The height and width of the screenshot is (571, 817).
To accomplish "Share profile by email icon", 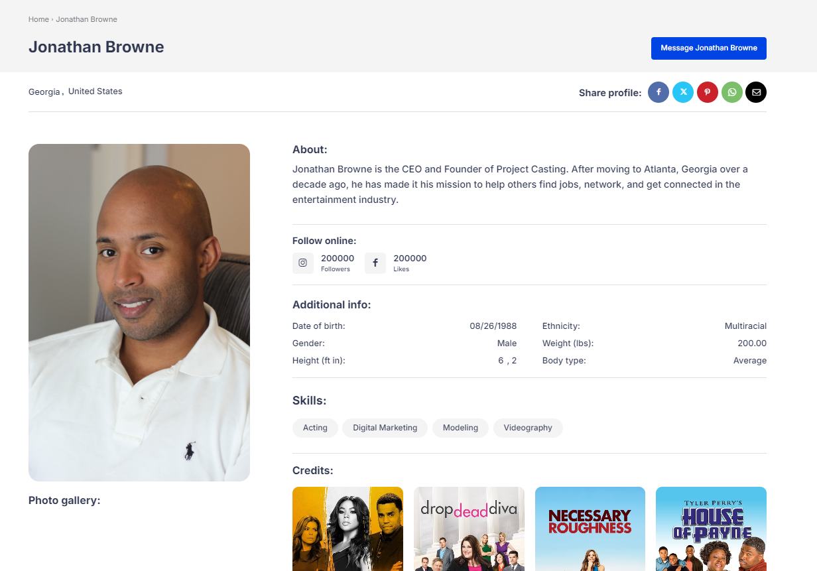I will pos(755,92).
